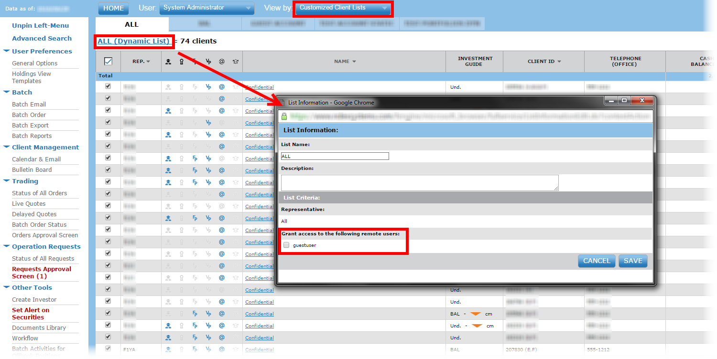The width and height of the screenshot is (717, 359).
Task: Click the Vp icon in first client row
Action: coord(208,87)
